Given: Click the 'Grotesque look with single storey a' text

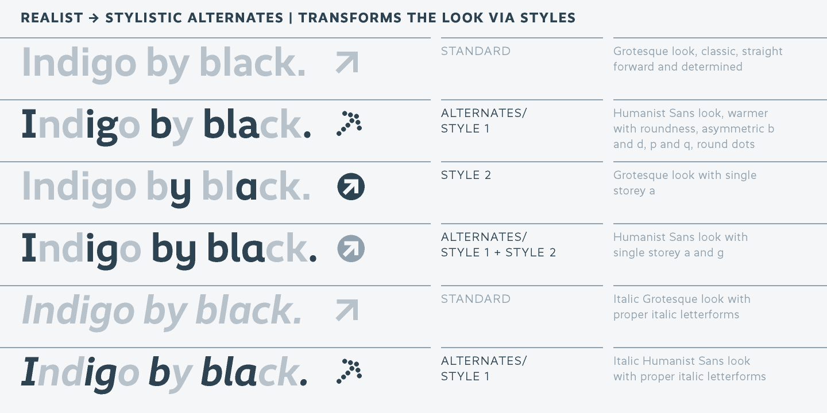Looking at the screenshot, I should pyautogui.click(x=685, y=183).
